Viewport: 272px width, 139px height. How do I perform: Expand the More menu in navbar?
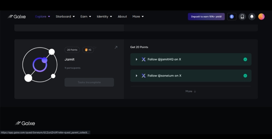pos(138,17)
